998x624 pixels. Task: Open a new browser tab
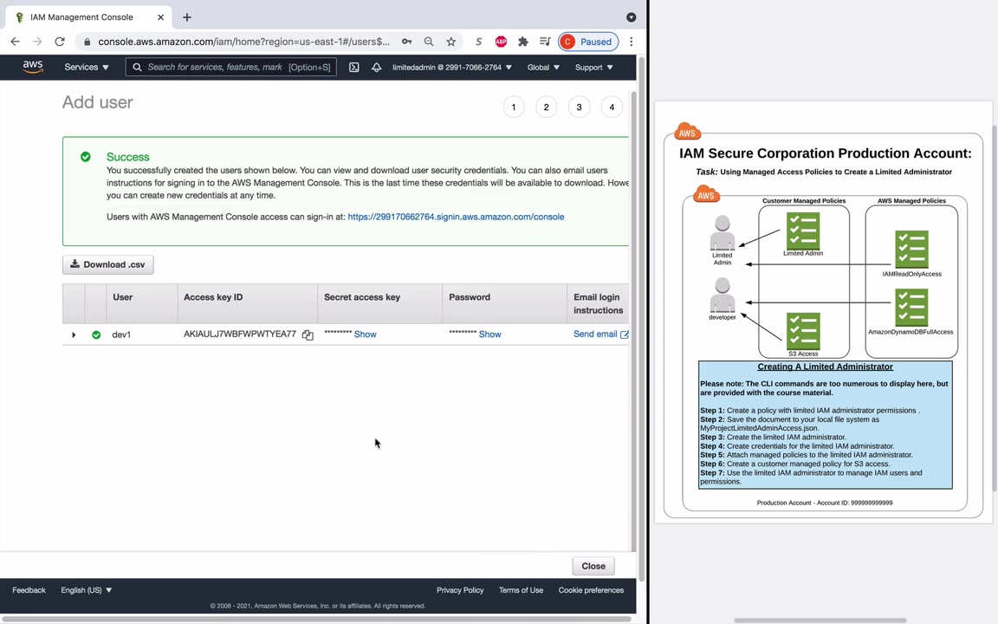[186, 17]
